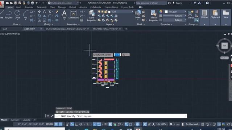Screen dimensions: 232x130
Task: Click the Save icon in quick access toolbar
Action: 16,3
